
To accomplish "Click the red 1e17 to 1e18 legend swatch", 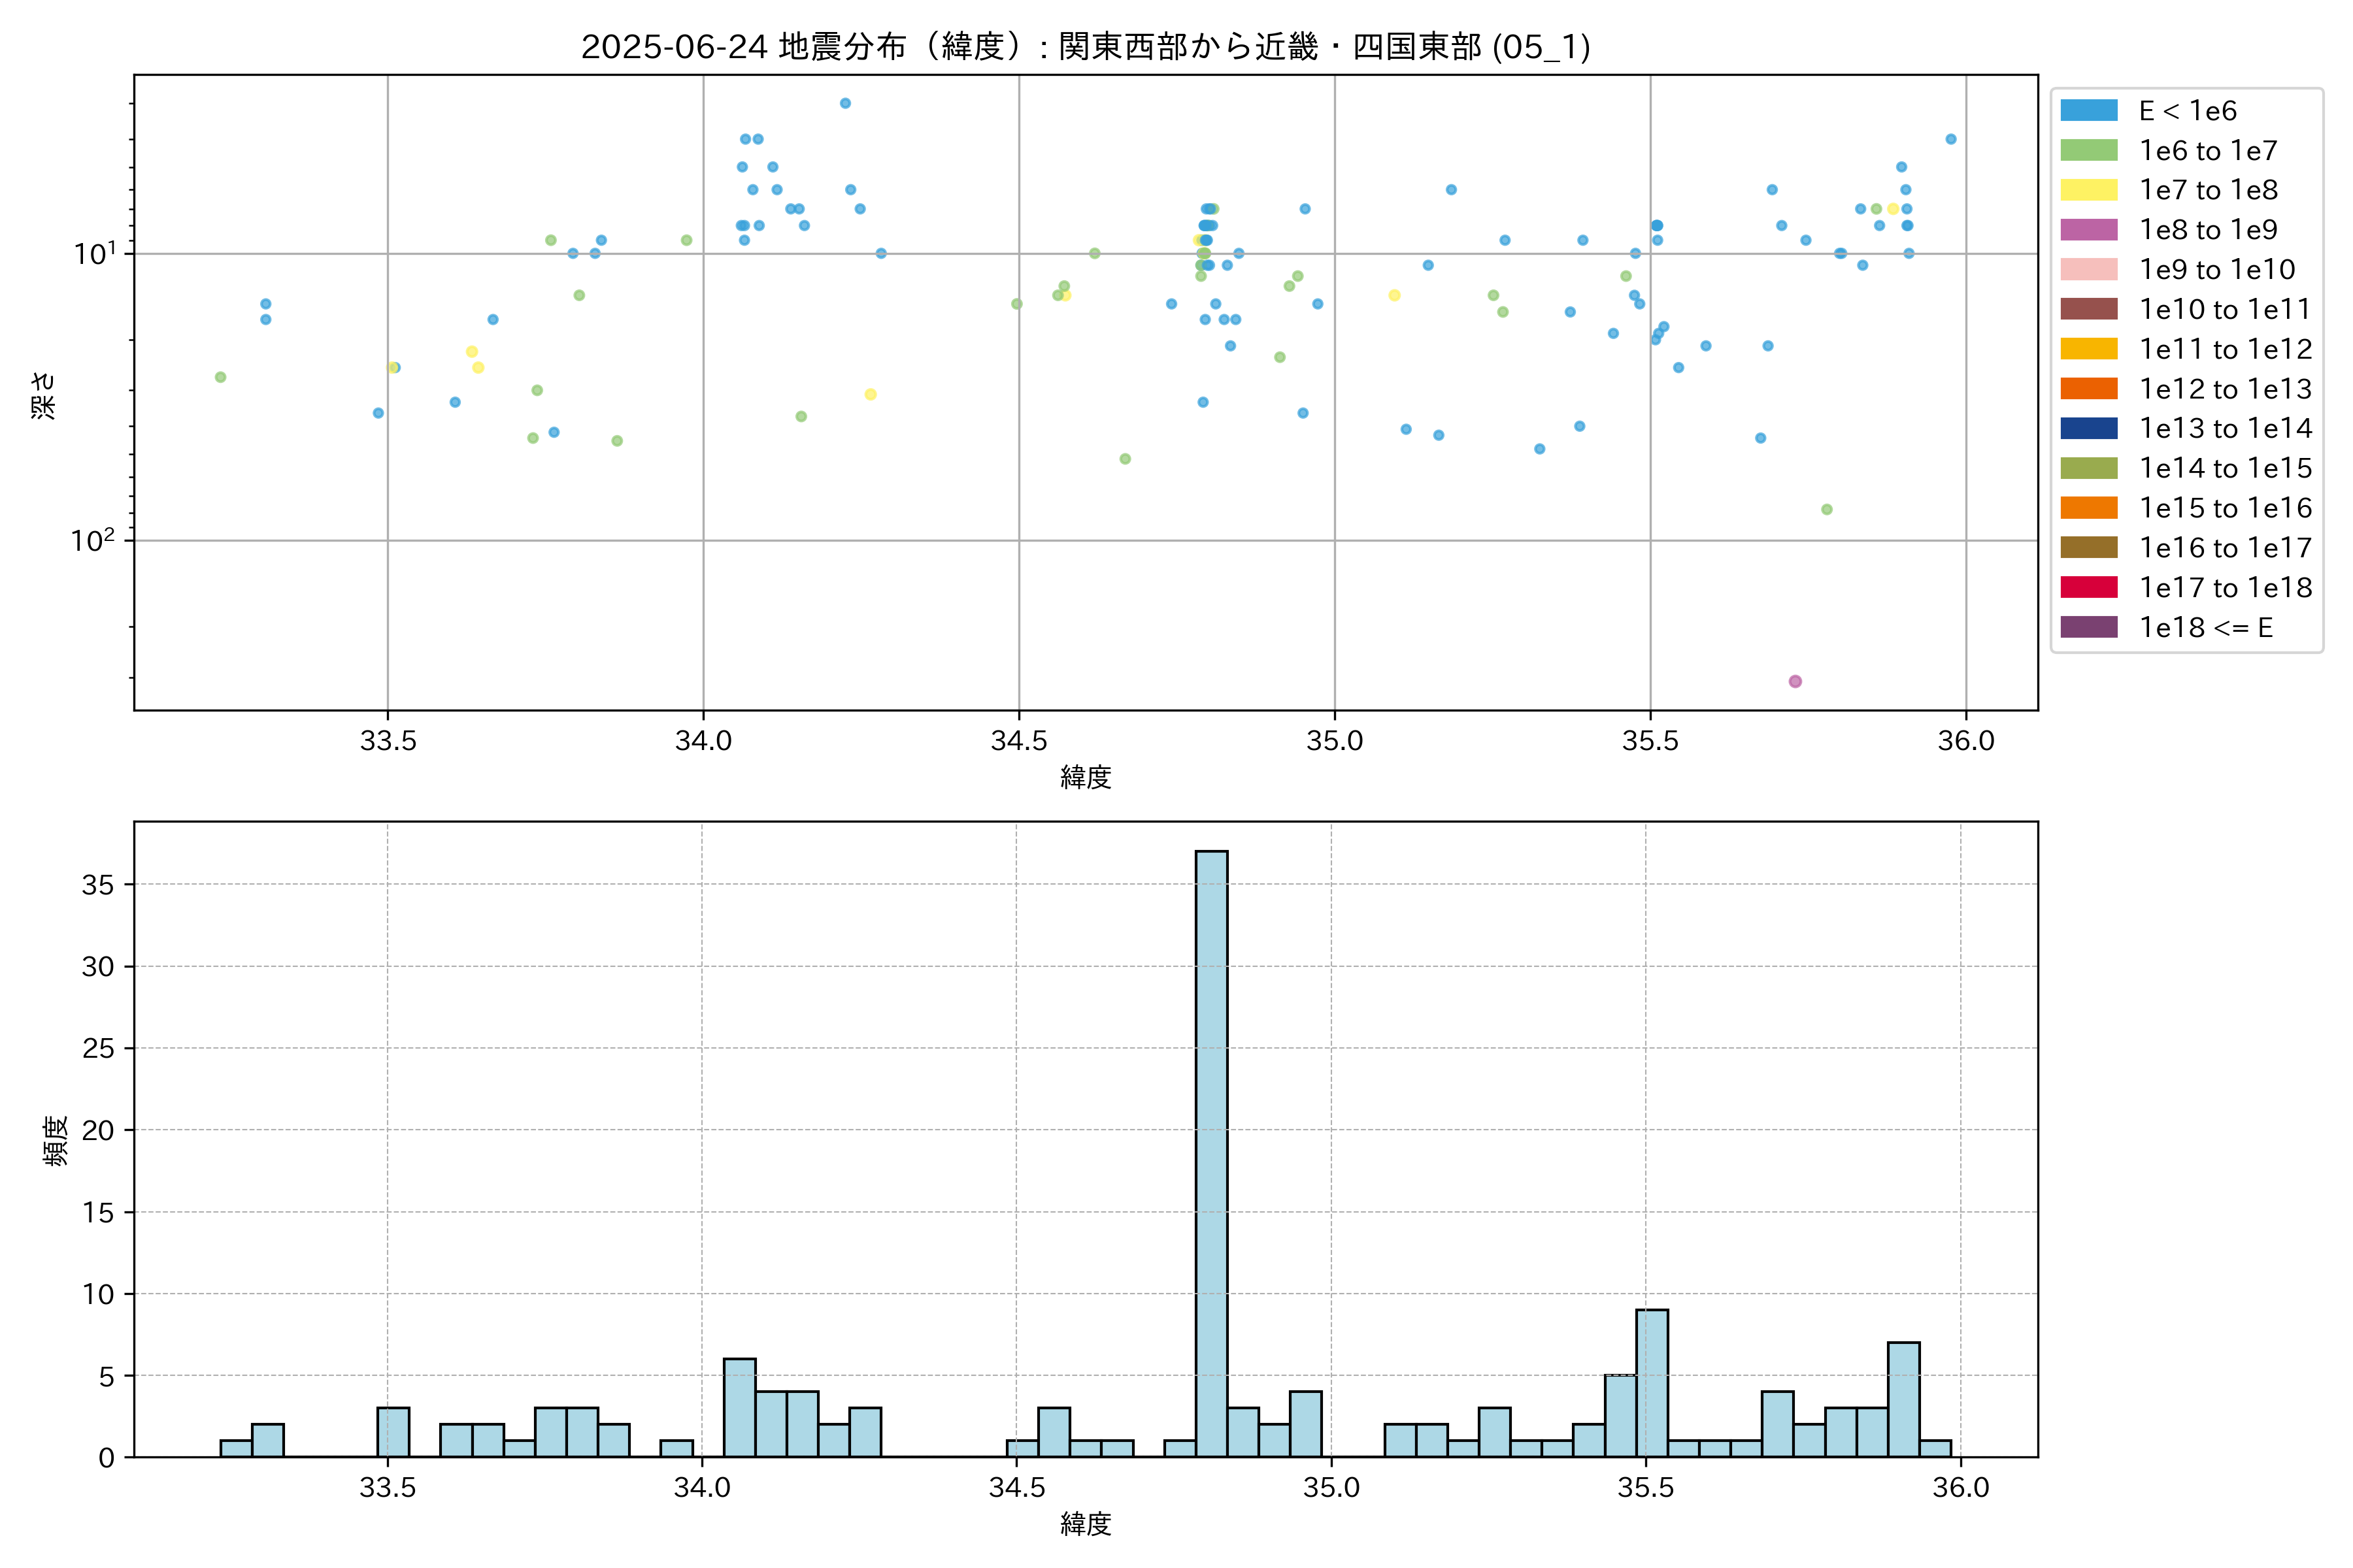I will (x=2089, y=587).
